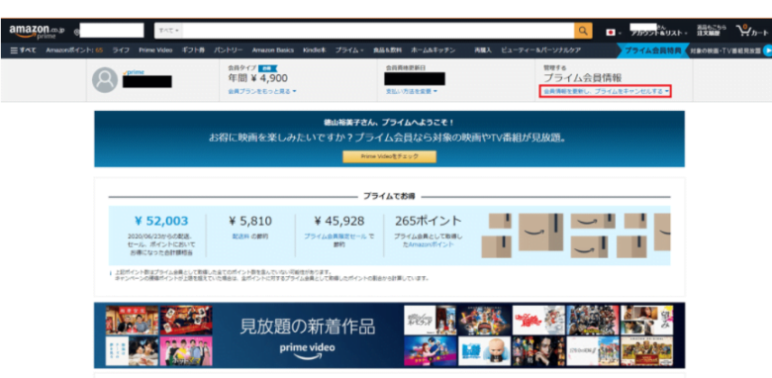
Task: Expand the プライム nav dropdown
Action: (x=349, y=50)
